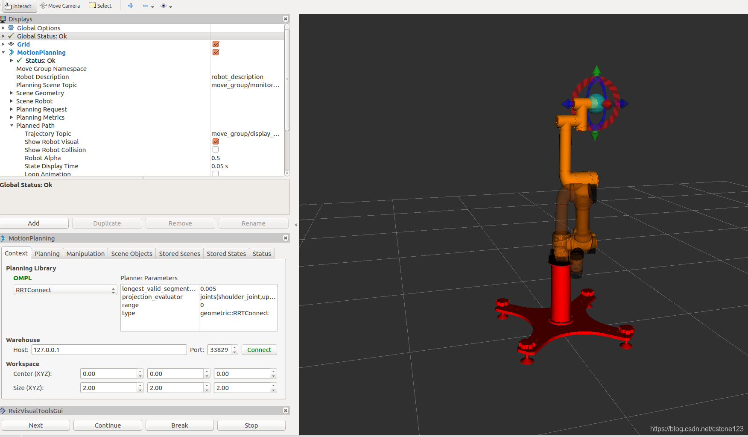Click the green down arrow of the marker
Viewport: 748px width, 437px height.
595,135
